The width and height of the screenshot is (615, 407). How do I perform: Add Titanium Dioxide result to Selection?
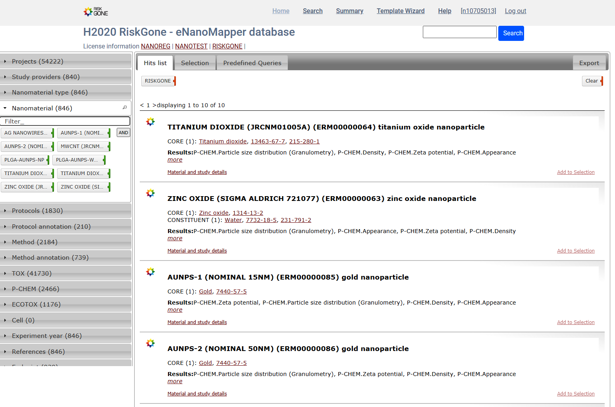click(x=575, y=172)
